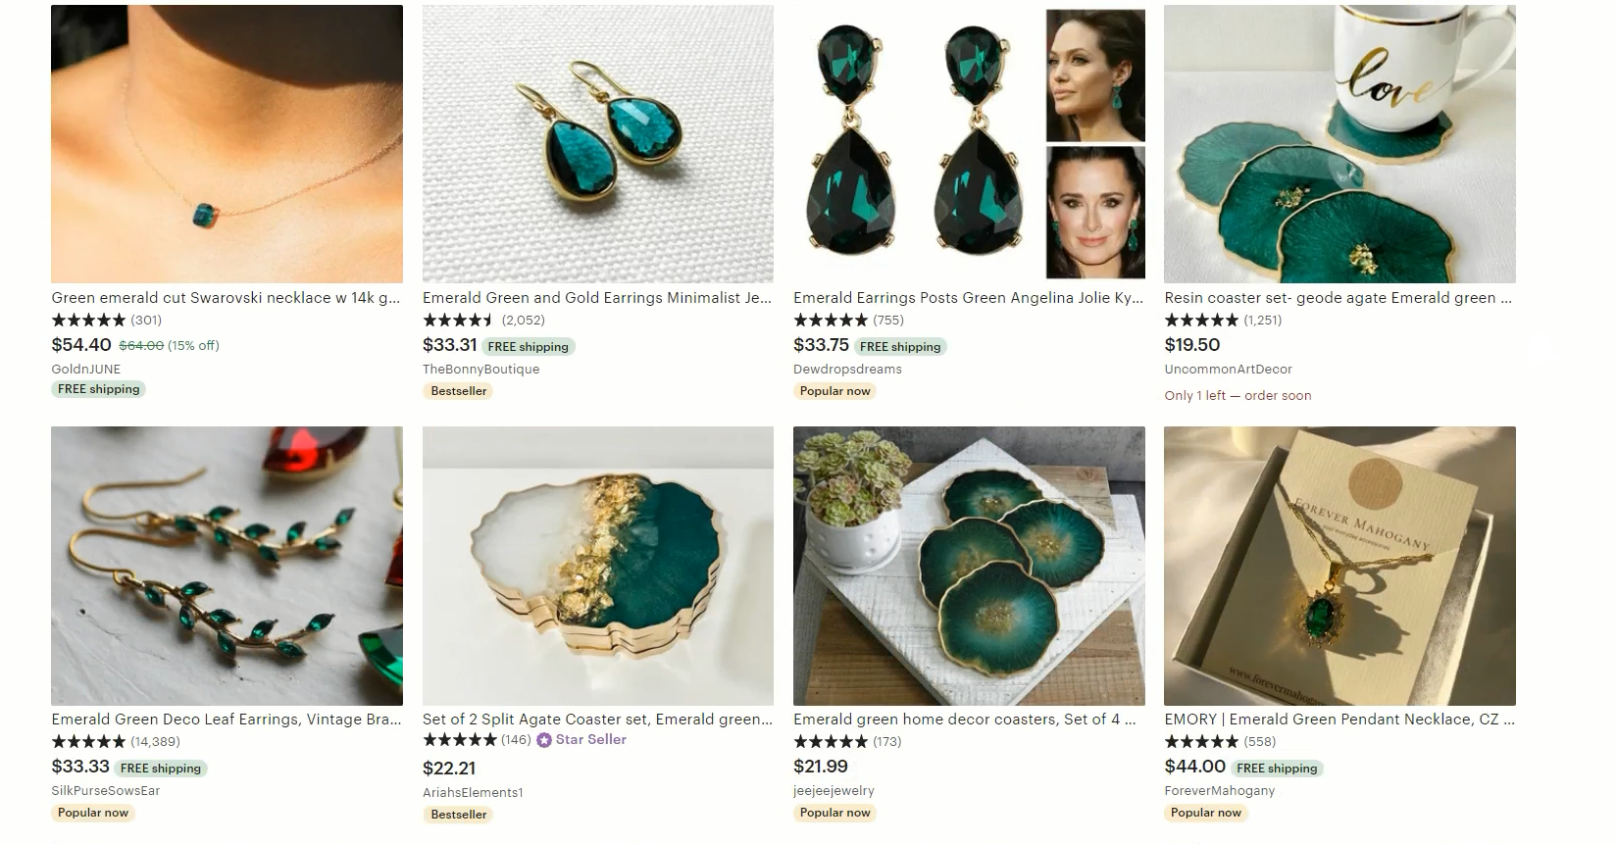The width and height of the screenshot is (1617, 844).
Task: Open the Deco Leaf Earrings photo
Action: coord(227,566)
